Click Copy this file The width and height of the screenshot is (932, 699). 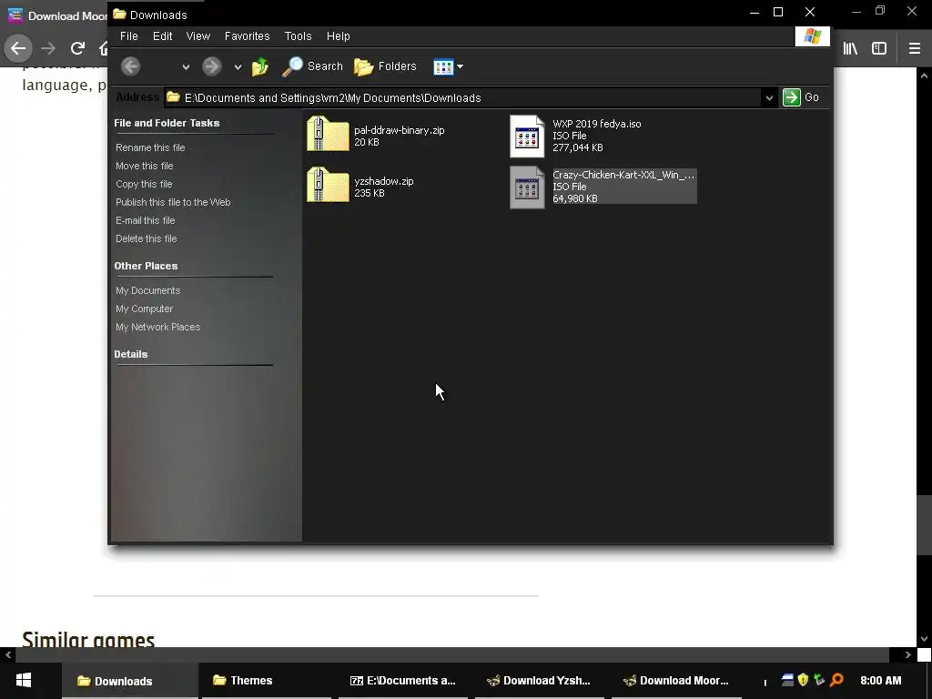tap(144, 184)
